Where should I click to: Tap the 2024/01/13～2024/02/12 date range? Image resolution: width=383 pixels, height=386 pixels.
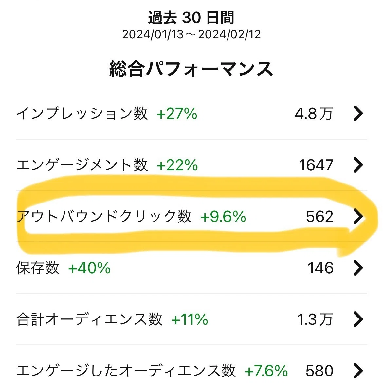pyautogui.click(x=191, y=34)
